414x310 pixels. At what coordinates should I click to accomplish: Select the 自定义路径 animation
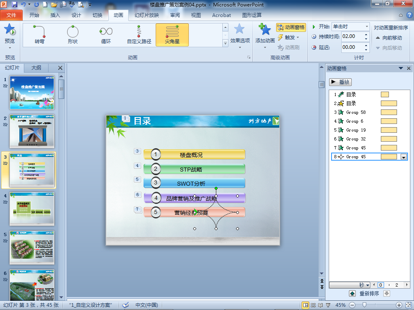coord(139,35)
